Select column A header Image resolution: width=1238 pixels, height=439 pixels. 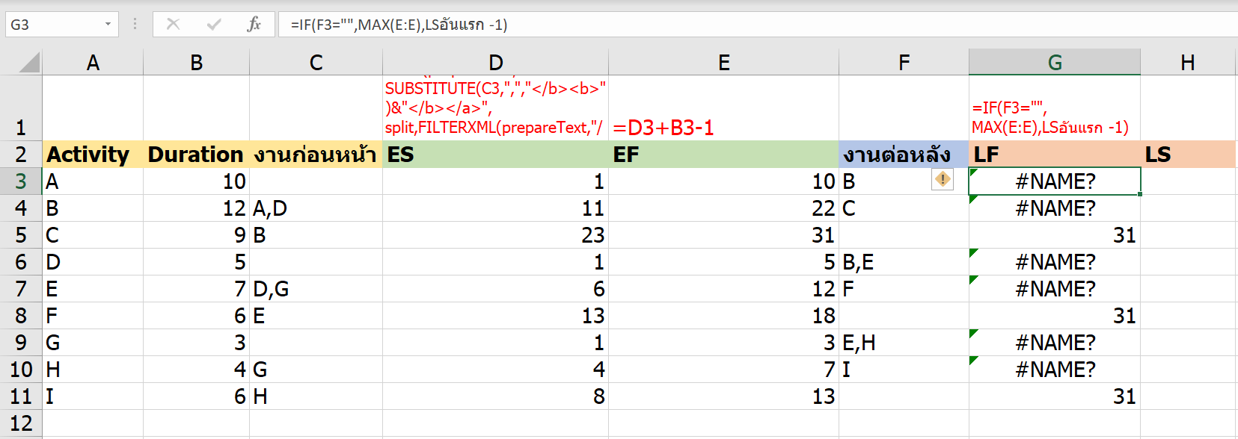93,63
